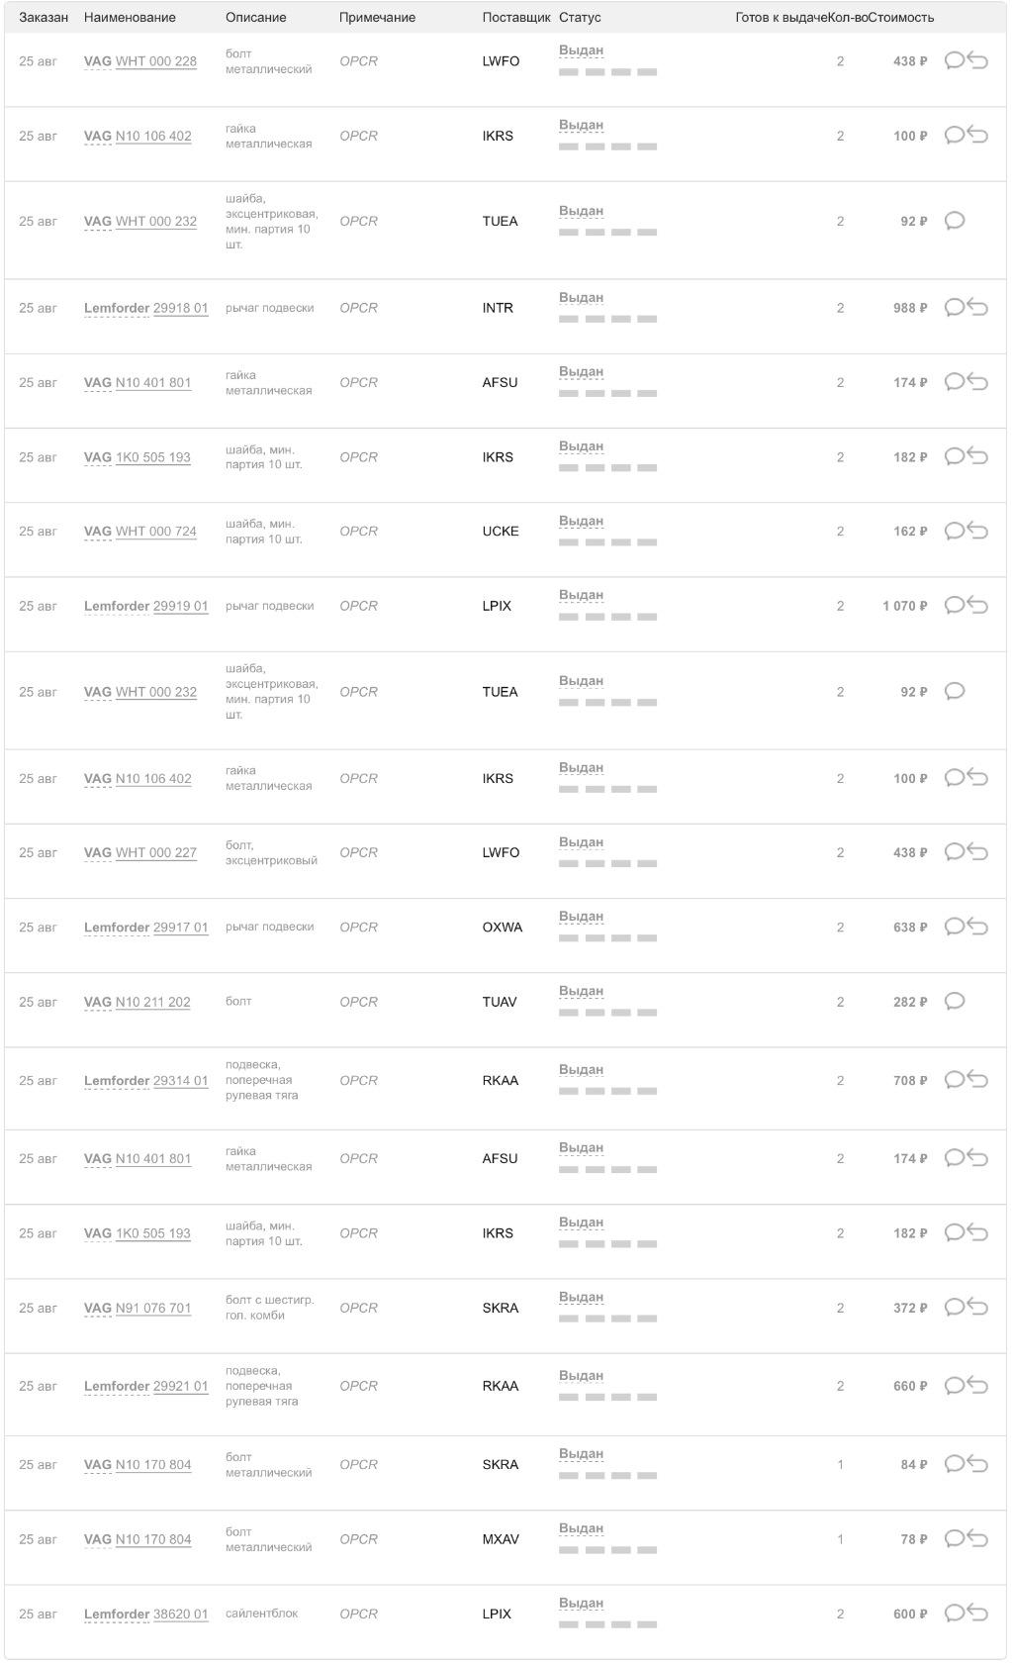Click return arrow for Lemforder 29919 01 row
The image size is (1012, 1665).
pos(978,606)
